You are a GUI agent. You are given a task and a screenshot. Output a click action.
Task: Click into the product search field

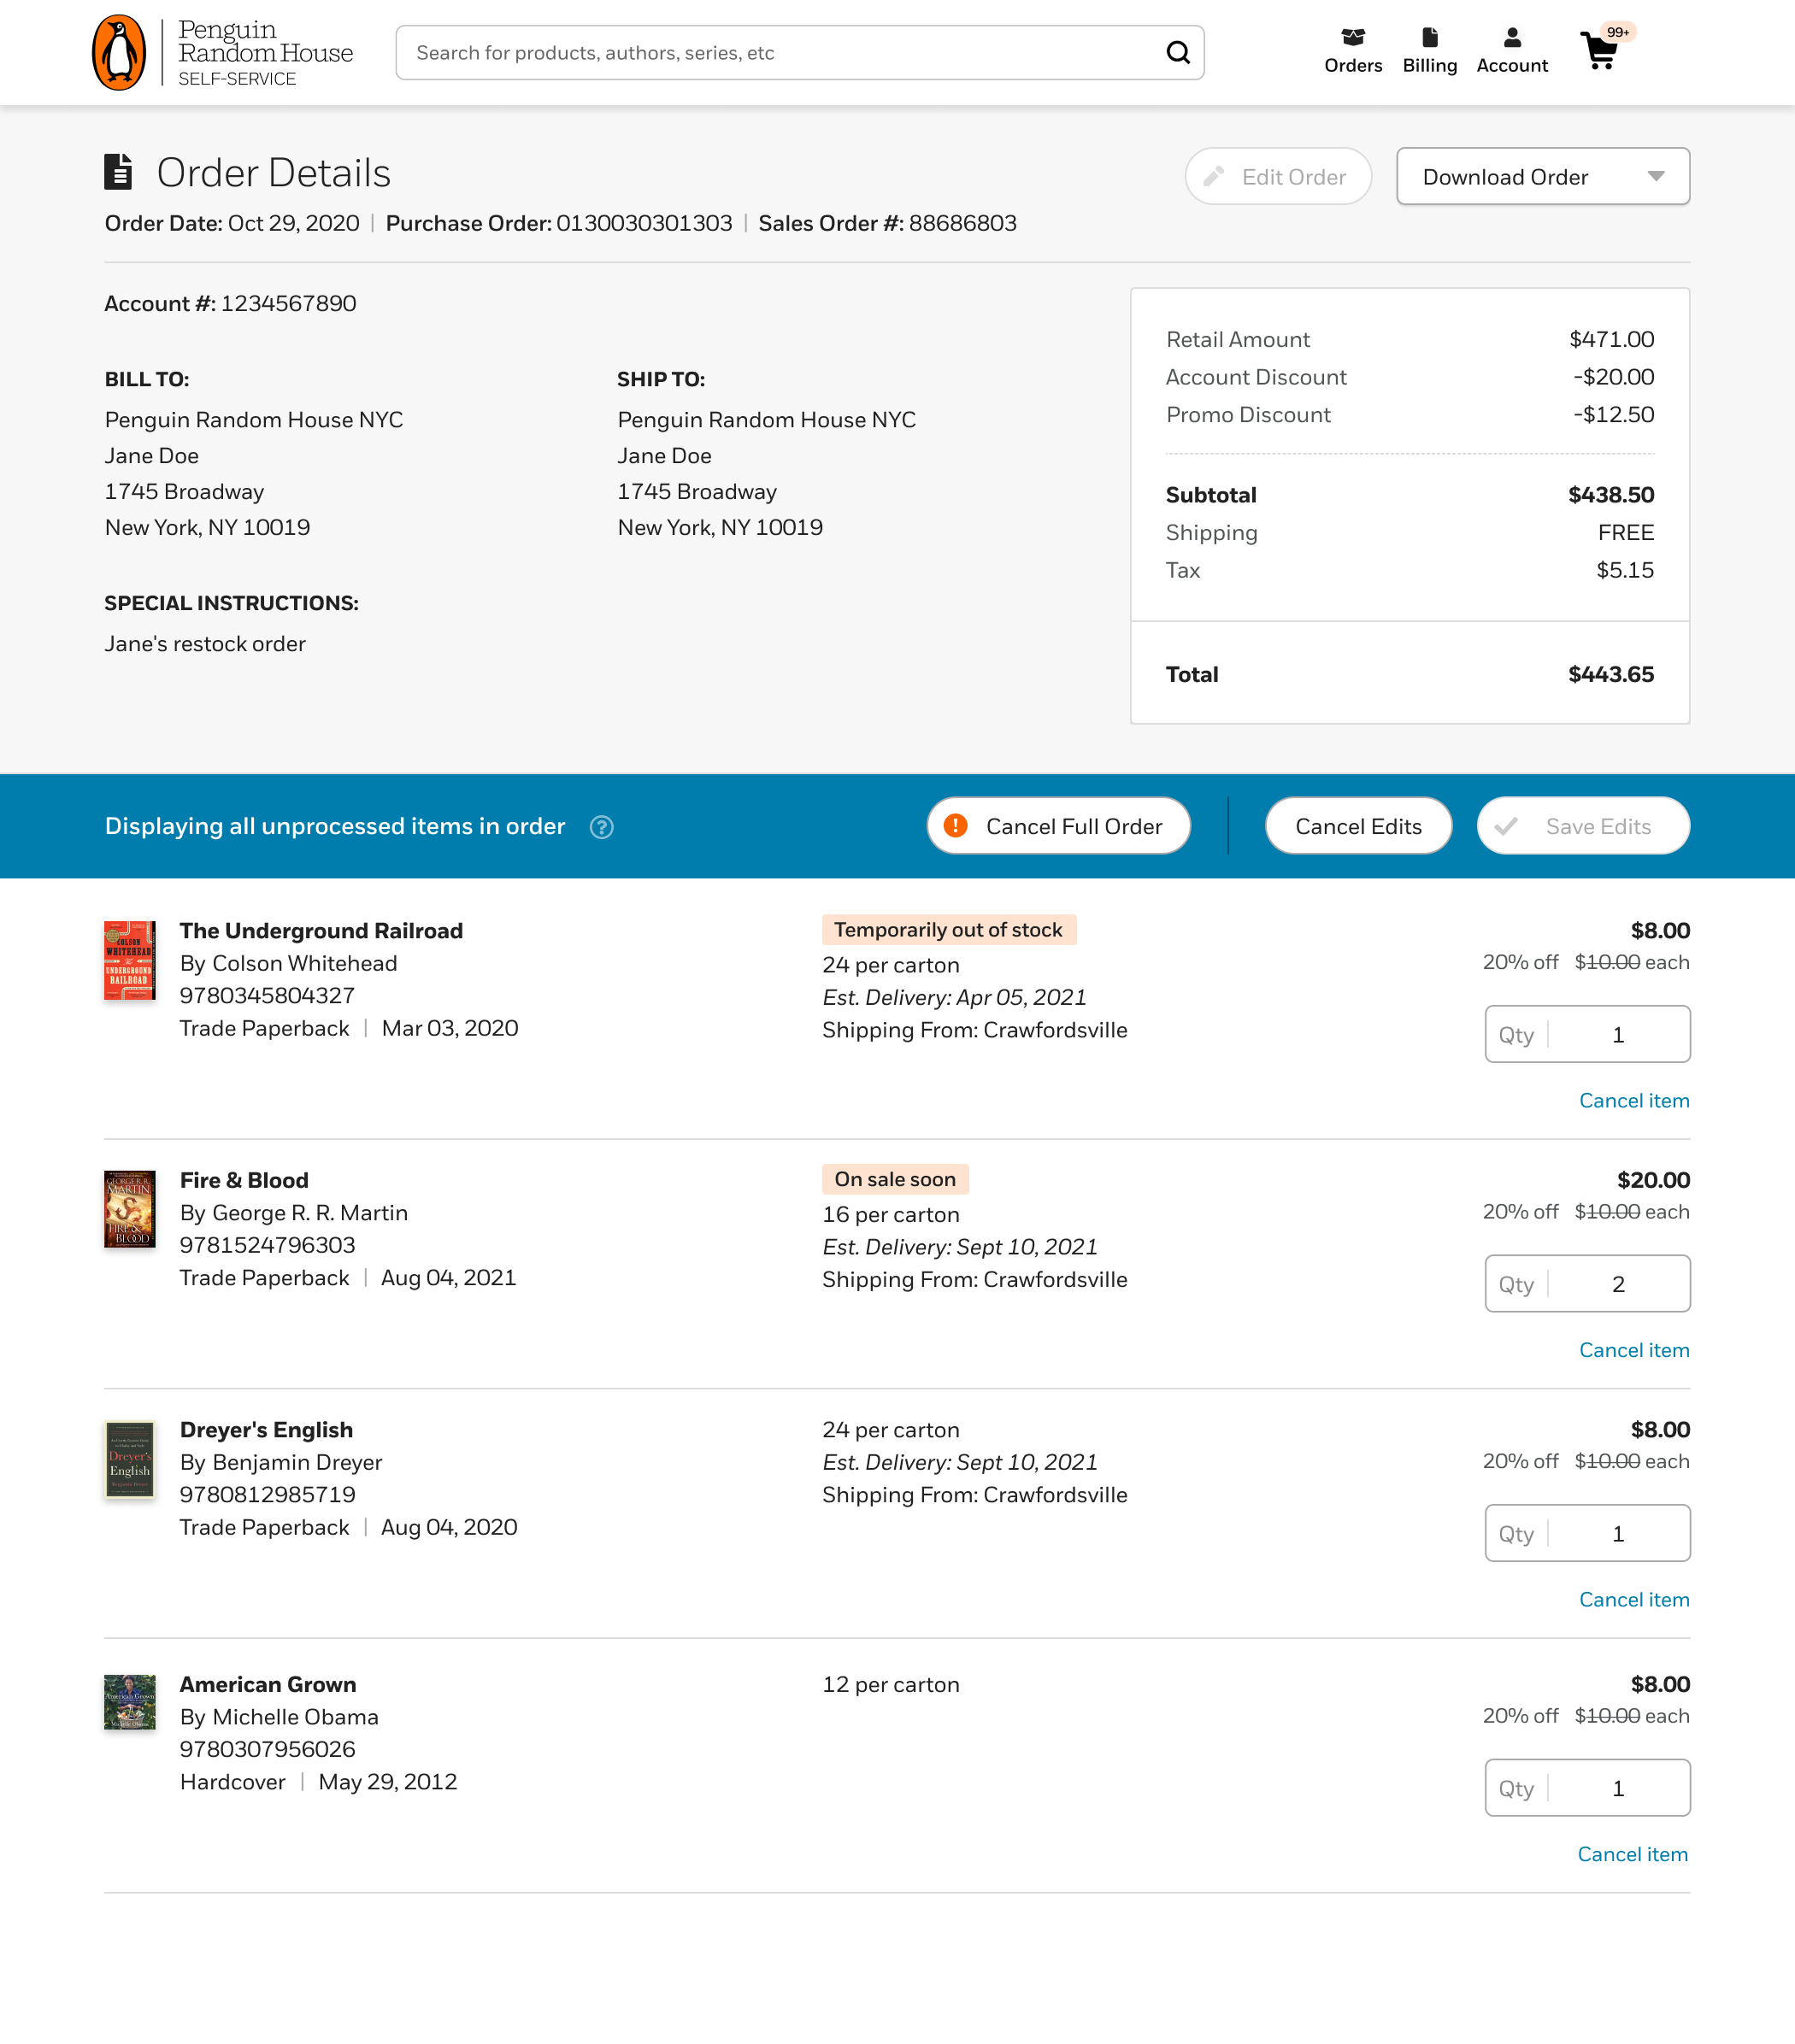click(x=780, y=53)
